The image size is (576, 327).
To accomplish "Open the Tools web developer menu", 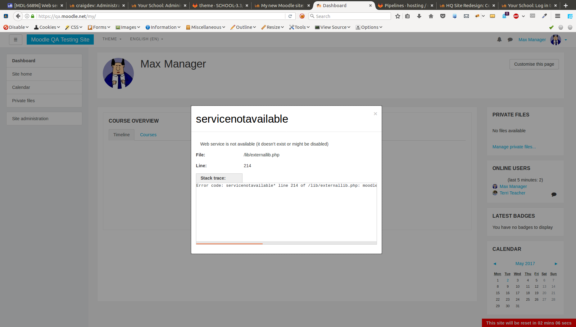I will click(299, 27).
